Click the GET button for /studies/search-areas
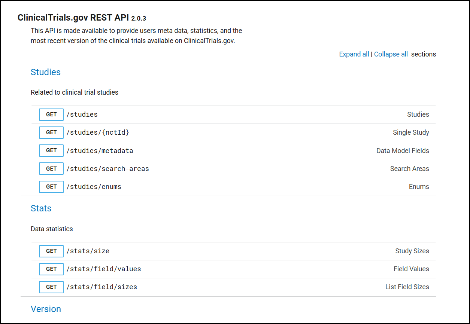 coord(51,169)
